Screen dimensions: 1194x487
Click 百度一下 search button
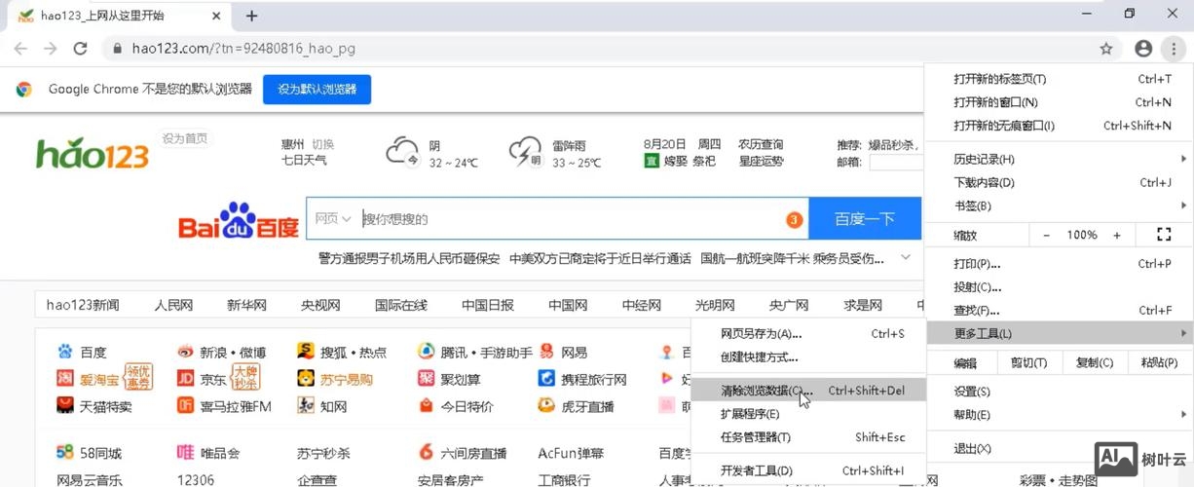click(x=865, y=219)
